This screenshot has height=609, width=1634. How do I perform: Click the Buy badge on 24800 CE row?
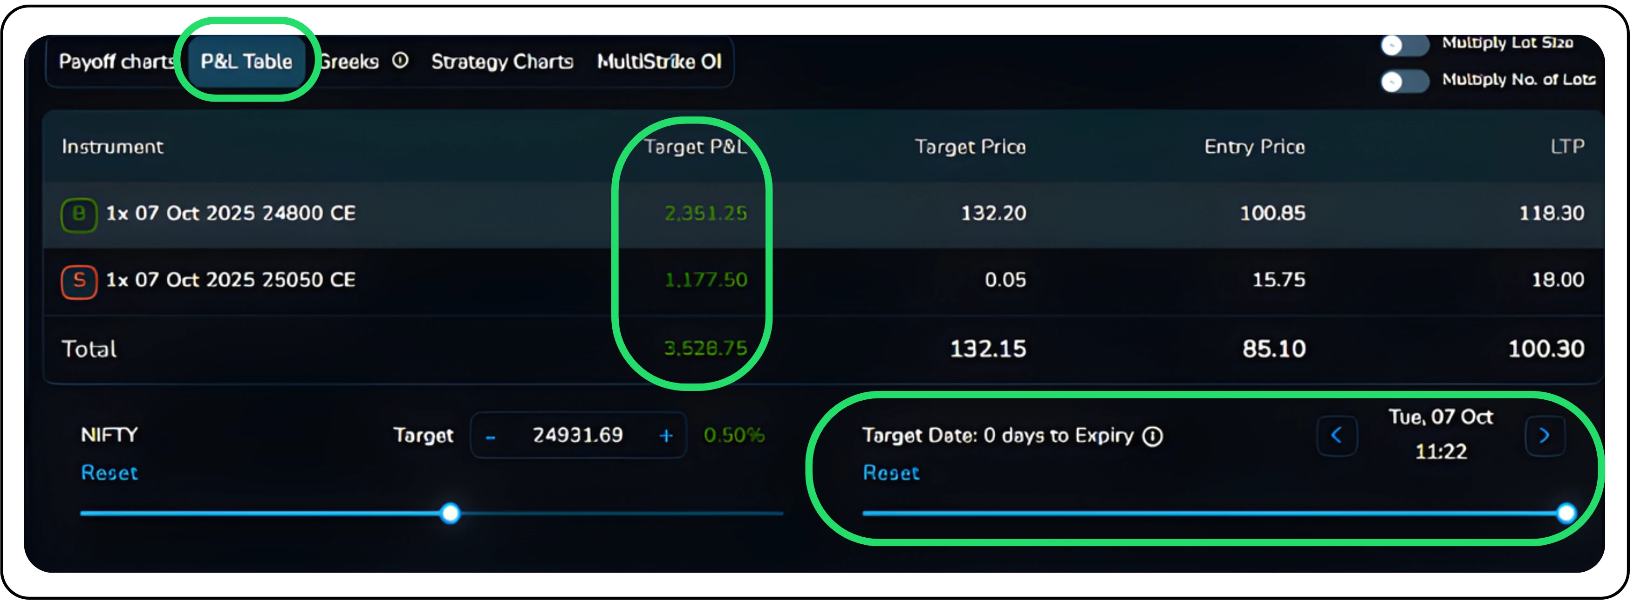tap(79, 214)
